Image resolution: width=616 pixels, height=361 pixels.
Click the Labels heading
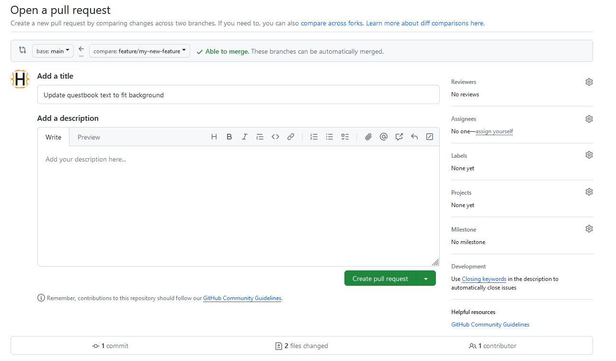(x=459, y=156)
